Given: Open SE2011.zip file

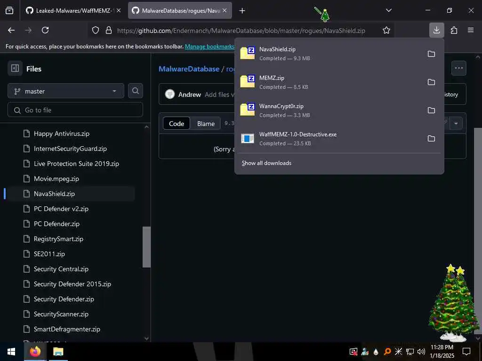Looking at the screenshot, I should 49,254.
